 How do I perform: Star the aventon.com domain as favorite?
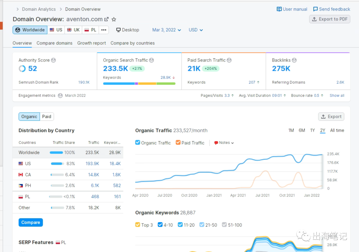(114, 19)
